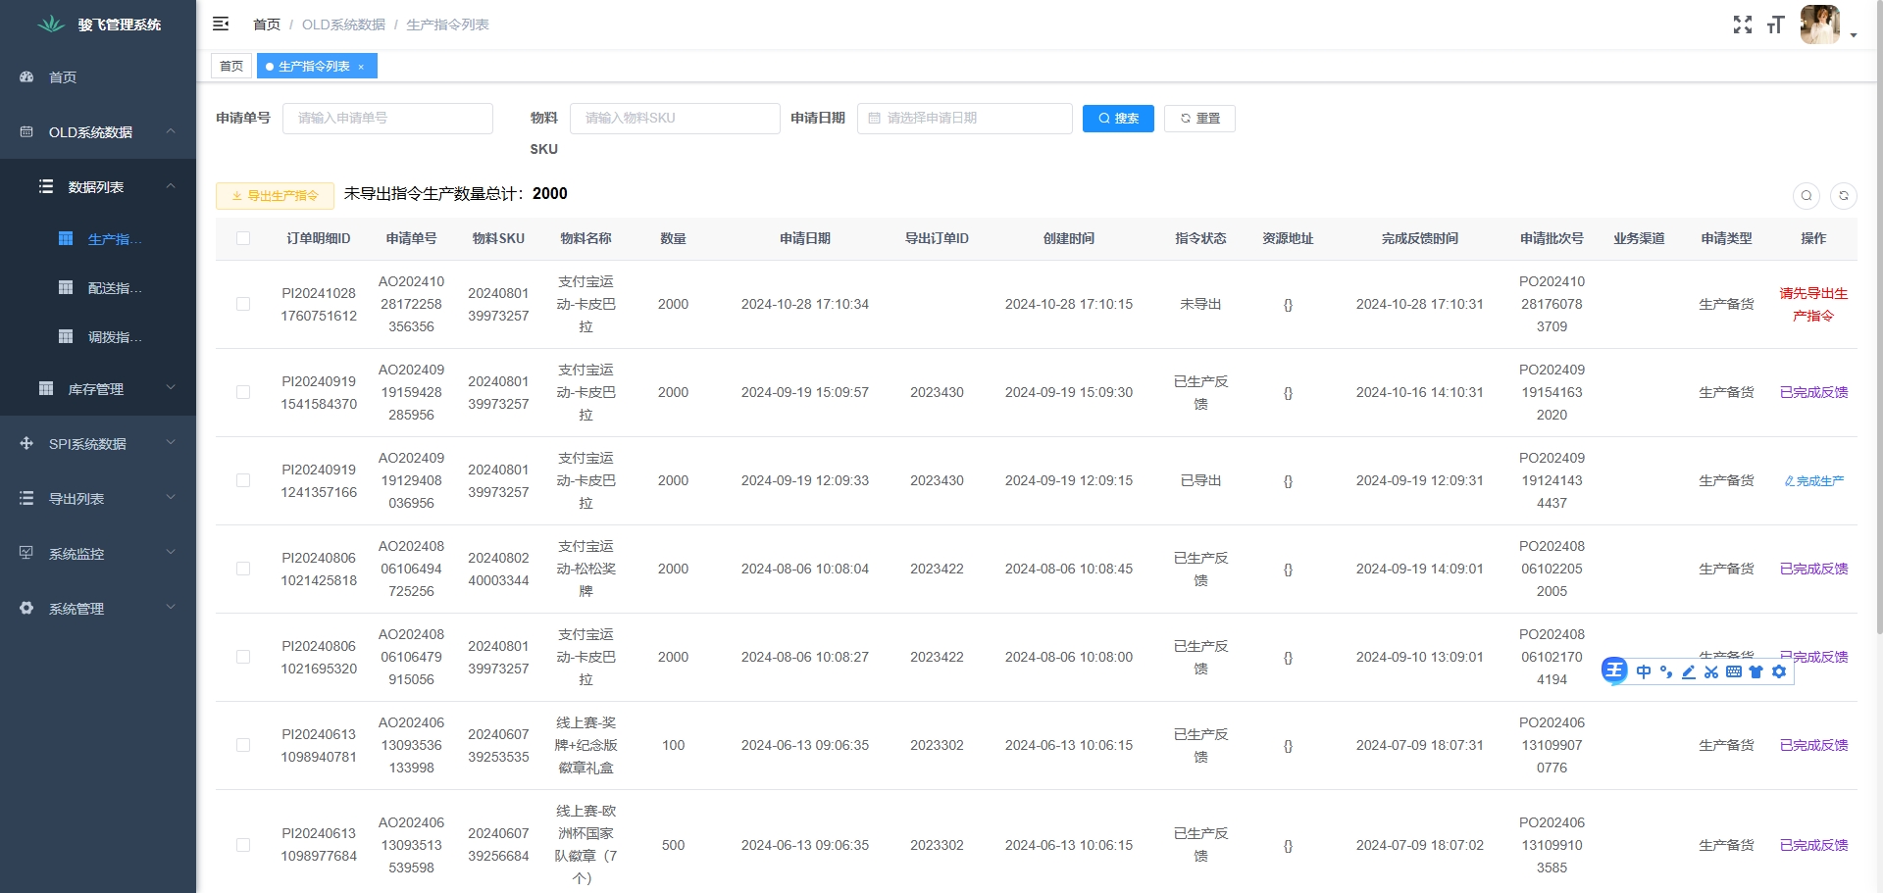The height and width of the screenshot is (893, 1883).
Task: Expand the SPI系统数据 menu
Action: point(171,443)
